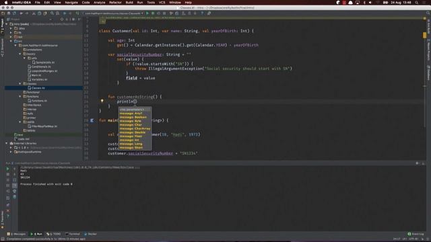Click the UTF-8 encoding in status bar
The width and height of the screenshot is (431, 242).
click(x=413, y=239)
